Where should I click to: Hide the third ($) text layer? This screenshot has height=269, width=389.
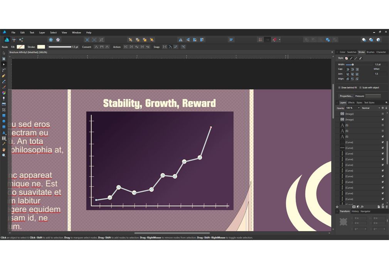pyautogui.click(x=383, y=137)
